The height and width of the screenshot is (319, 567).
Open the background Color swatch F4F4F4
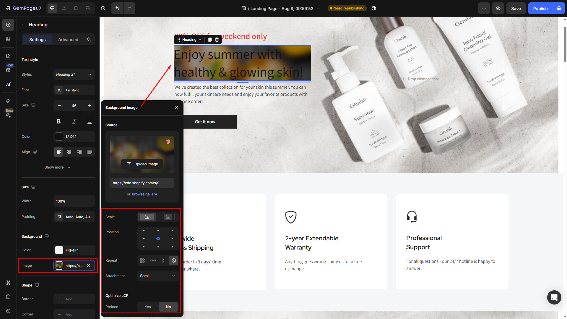(x=59, y=250)
